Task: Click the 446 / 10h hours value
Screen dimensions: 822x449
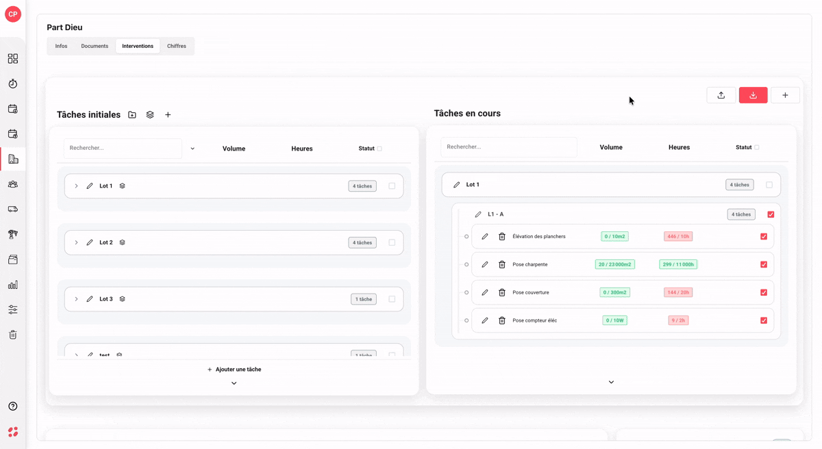Action: 678,236
